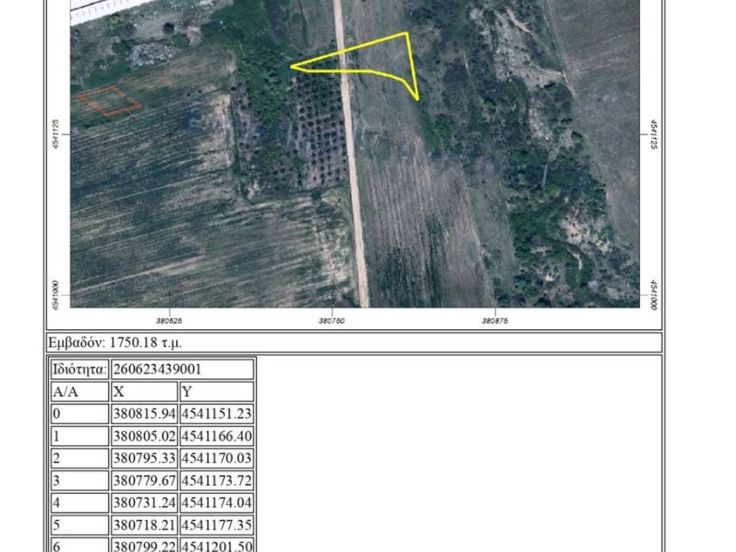
Task: Select the Y value 4541177.35 cell
Action: pyautogui.click(x=216, y=525)
